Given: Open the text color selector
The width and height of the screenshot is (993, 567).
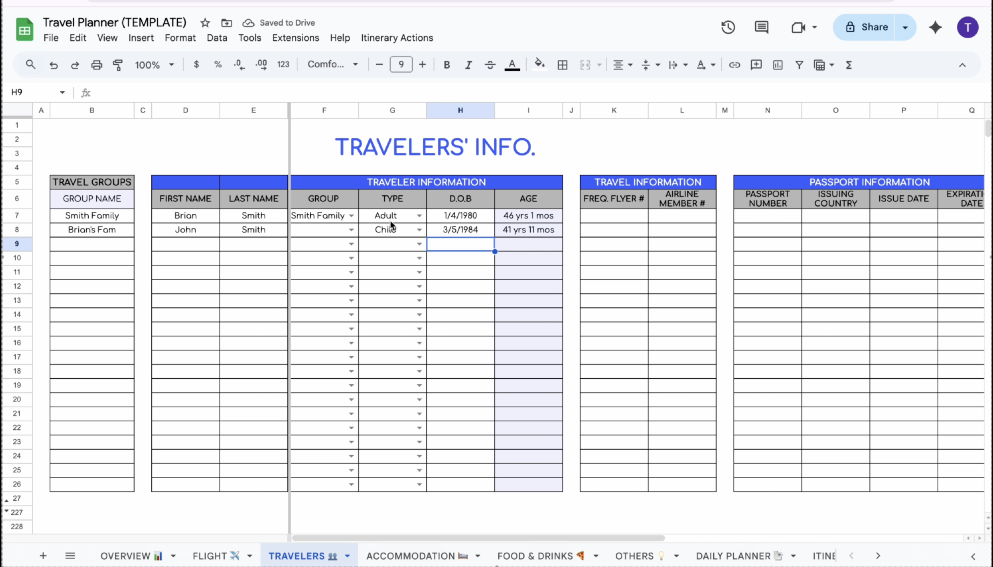Looking at the screenshot, I should 512,65.
